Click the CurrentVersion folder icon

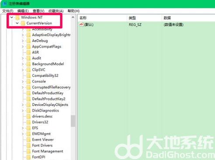tap(23, 23)
